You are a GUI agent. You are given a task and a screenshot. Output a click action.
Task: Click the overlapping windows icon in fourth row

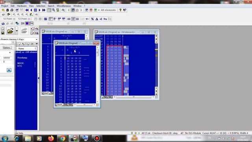(x=17, y=24)
